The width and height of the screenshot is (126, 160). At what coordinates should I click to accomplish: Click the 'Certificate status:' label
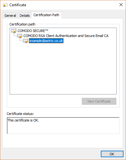pos(20,114)
